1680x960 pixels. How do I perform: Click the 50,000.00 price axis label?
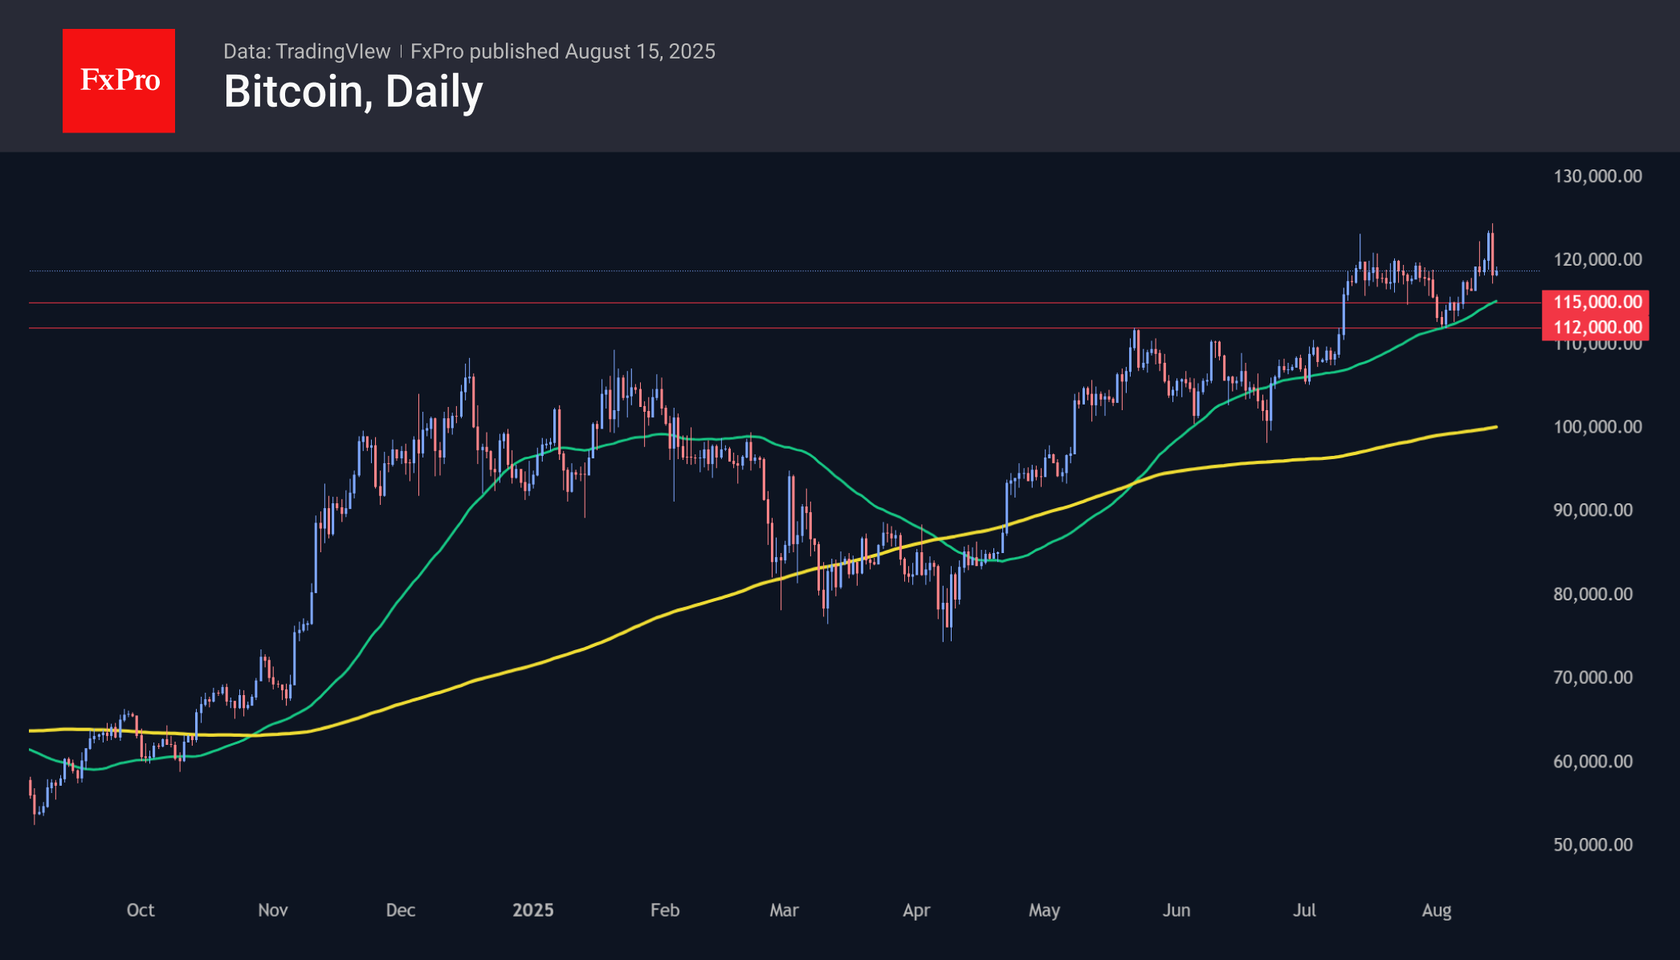tap(1592, 844)
